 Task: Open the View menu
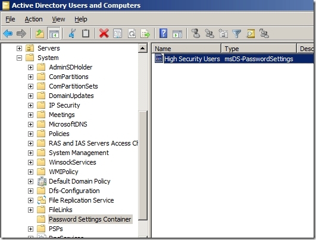pos(58,20)
